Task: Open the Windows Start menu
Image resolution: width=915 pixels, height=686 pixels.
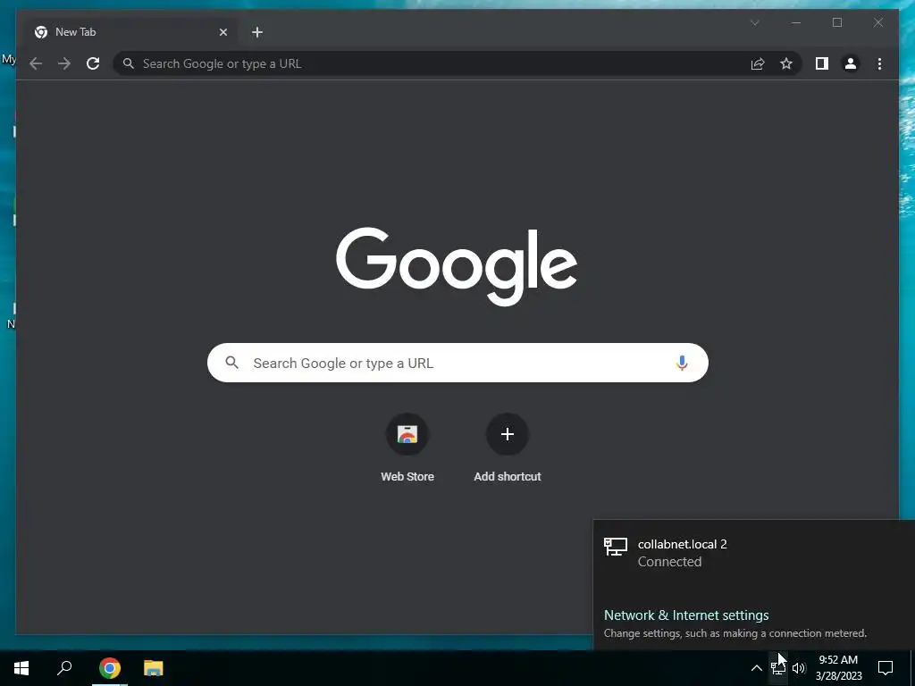Action: [x=21, y=668]
